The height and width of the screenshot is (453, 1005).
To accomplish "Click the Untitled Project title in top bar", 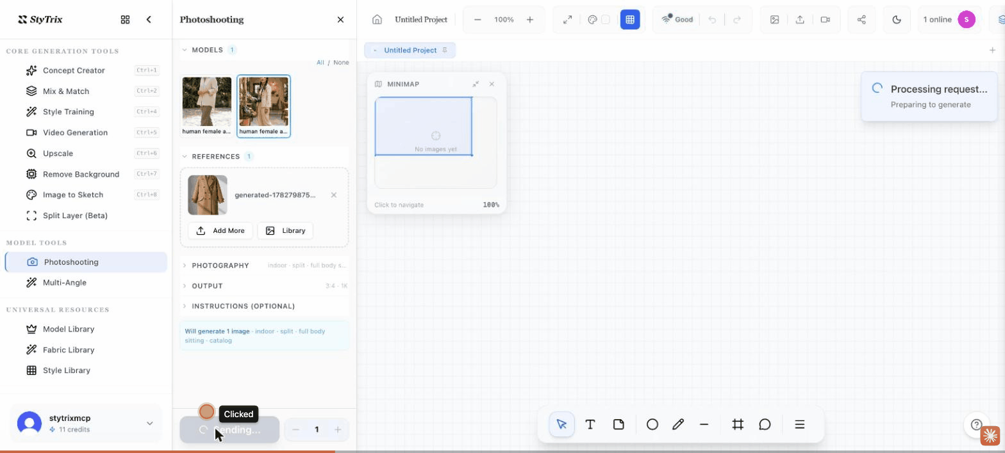I will tap(421, 19).
